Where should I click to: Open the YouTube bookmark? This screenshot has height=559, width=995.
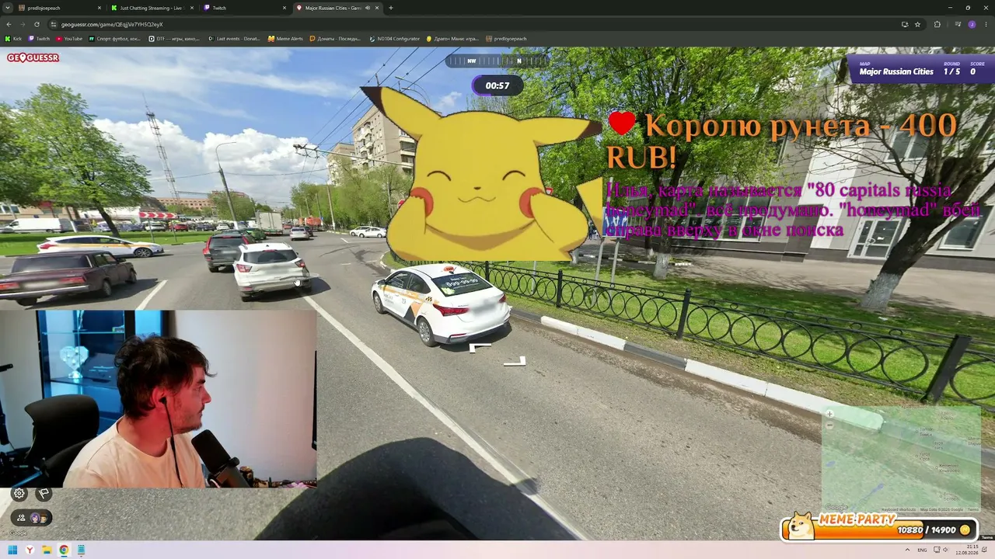click(69, 39)
